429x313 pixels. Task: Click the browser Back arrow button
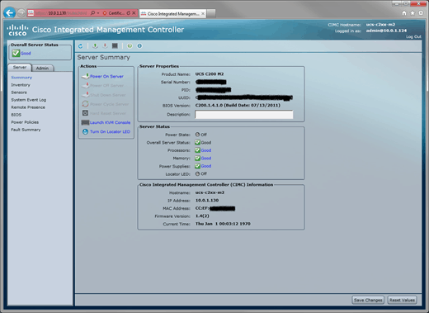[10, 13]
